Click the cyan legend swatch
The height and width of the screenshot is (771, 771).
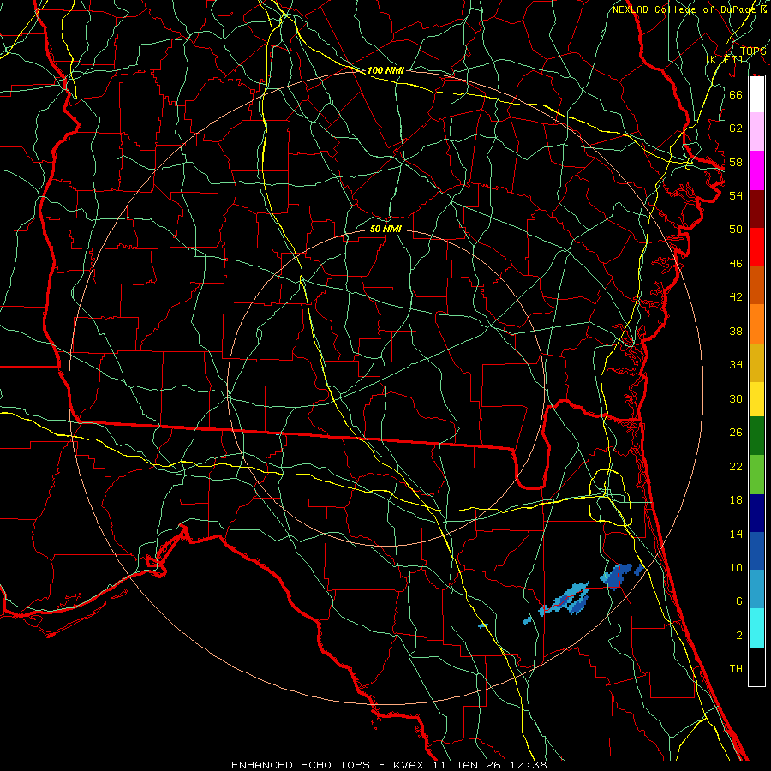tap(756, 628)
